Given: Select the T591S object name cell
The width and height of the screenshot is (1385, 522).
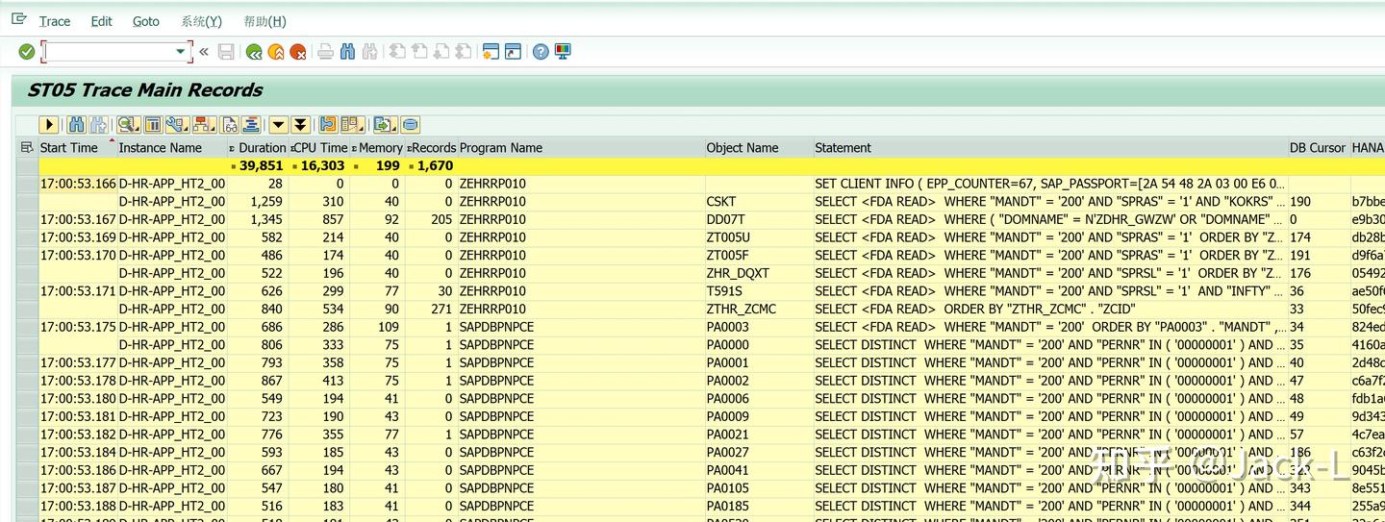Looking at the screenshot, I should [x=759, y=291].
